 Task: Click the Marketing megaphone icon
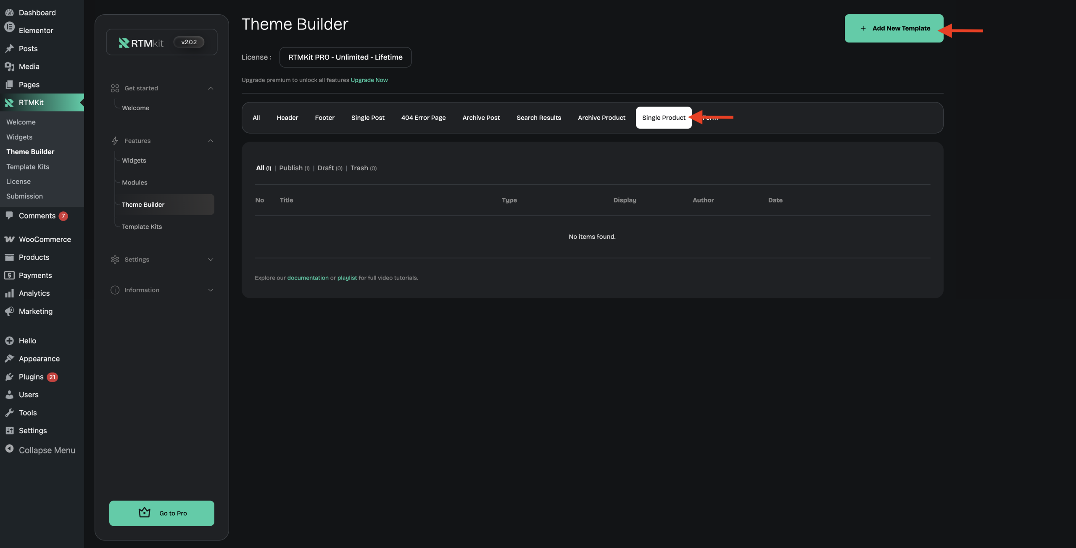(9, 311)
